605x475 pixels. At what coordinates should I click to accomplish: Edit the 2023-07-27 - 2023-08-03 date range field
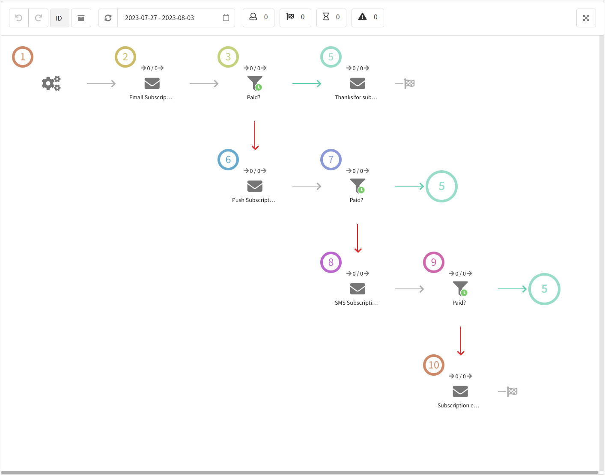pos(176,18)
